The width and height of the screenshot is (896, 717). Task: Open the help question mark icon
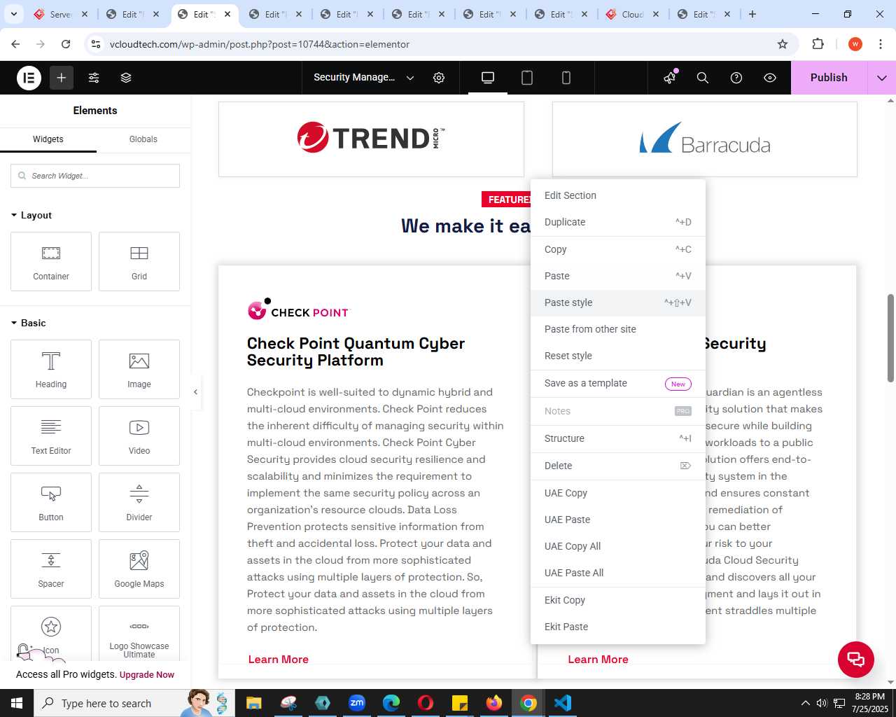point(736,78)
